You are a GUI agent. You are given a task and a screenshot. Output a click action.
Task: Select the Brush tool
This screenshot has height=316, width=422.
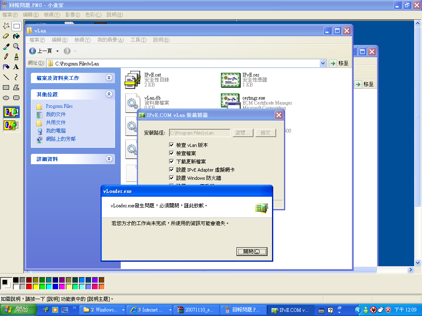(x=16, y=57)
